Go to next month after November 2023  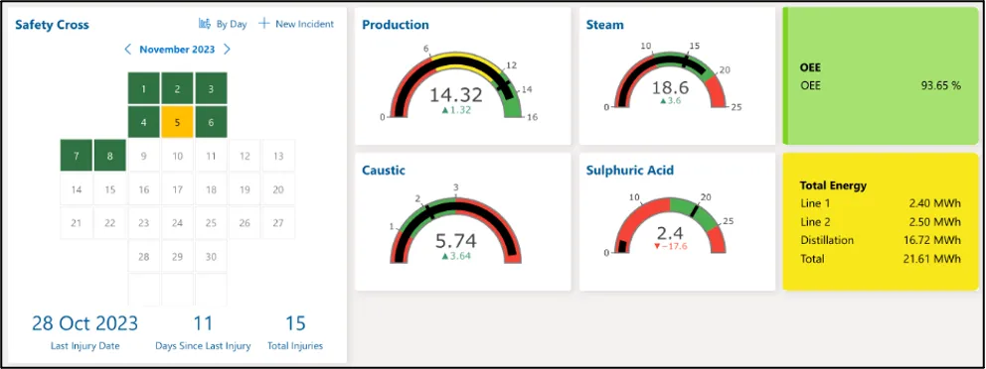click(x=227, y=49)
